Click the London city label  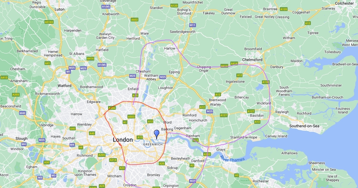pos(123,140)
